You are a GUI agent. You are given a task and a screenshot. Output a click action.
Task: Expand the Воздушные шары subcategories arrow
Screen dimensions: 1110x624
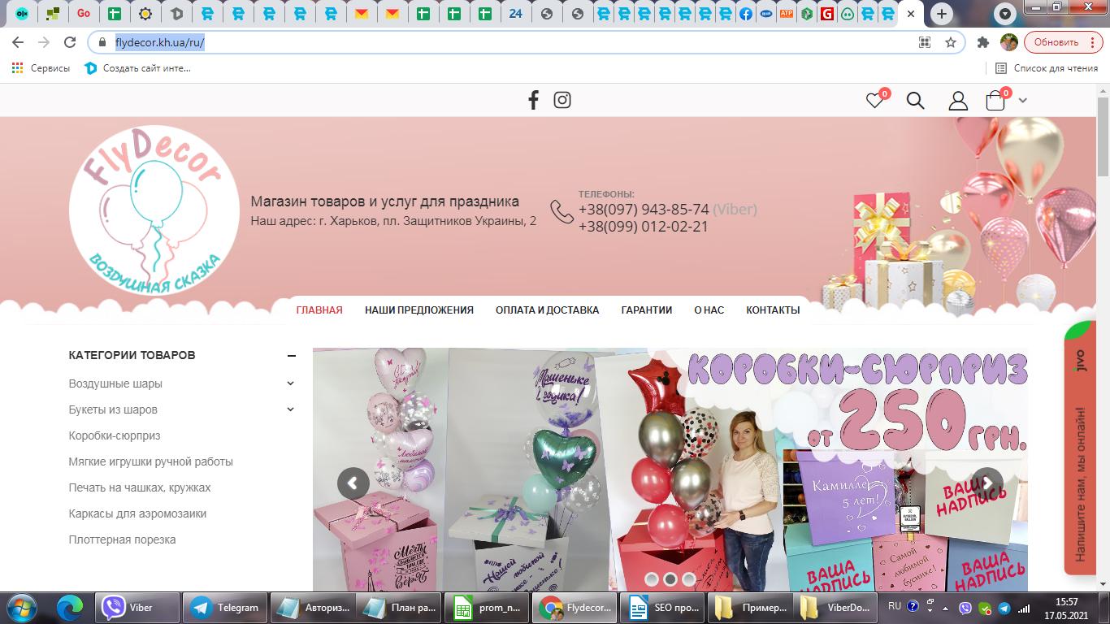point(290,383)
